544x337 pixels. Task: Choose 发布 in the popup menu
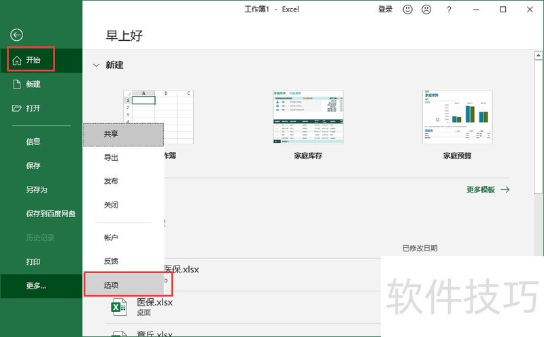pos(124,181)
